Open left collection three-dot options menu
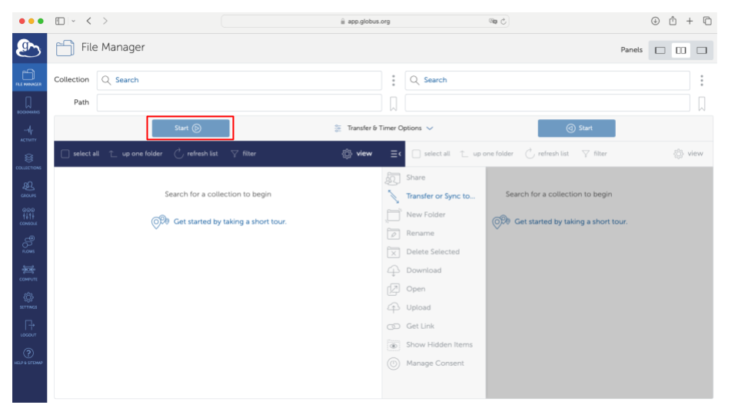Screen dimensions: 738x415 [x=394, y=80]
